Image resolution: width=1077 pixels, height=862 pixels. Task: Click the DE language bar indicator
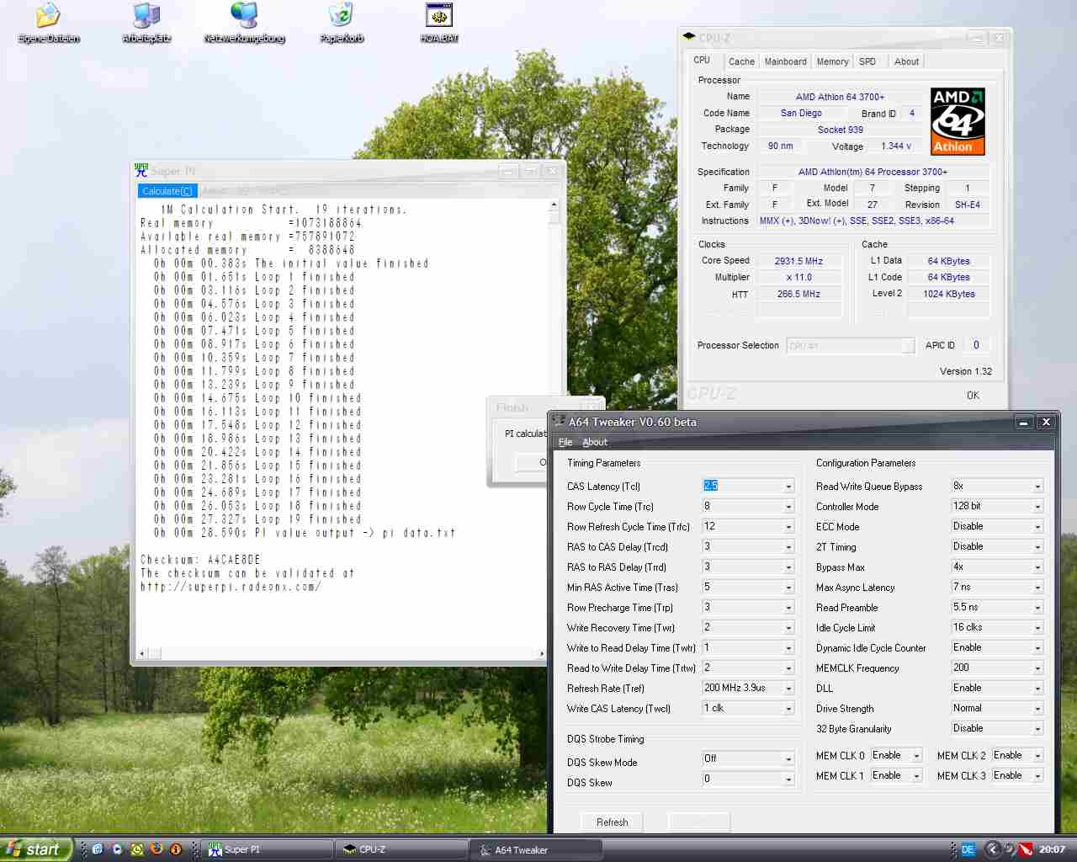pyautogui.click(x=968, y=849)
